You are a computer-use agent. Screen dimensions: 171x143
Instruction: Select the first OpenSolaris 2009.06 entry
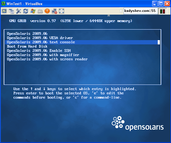[27, 34]
